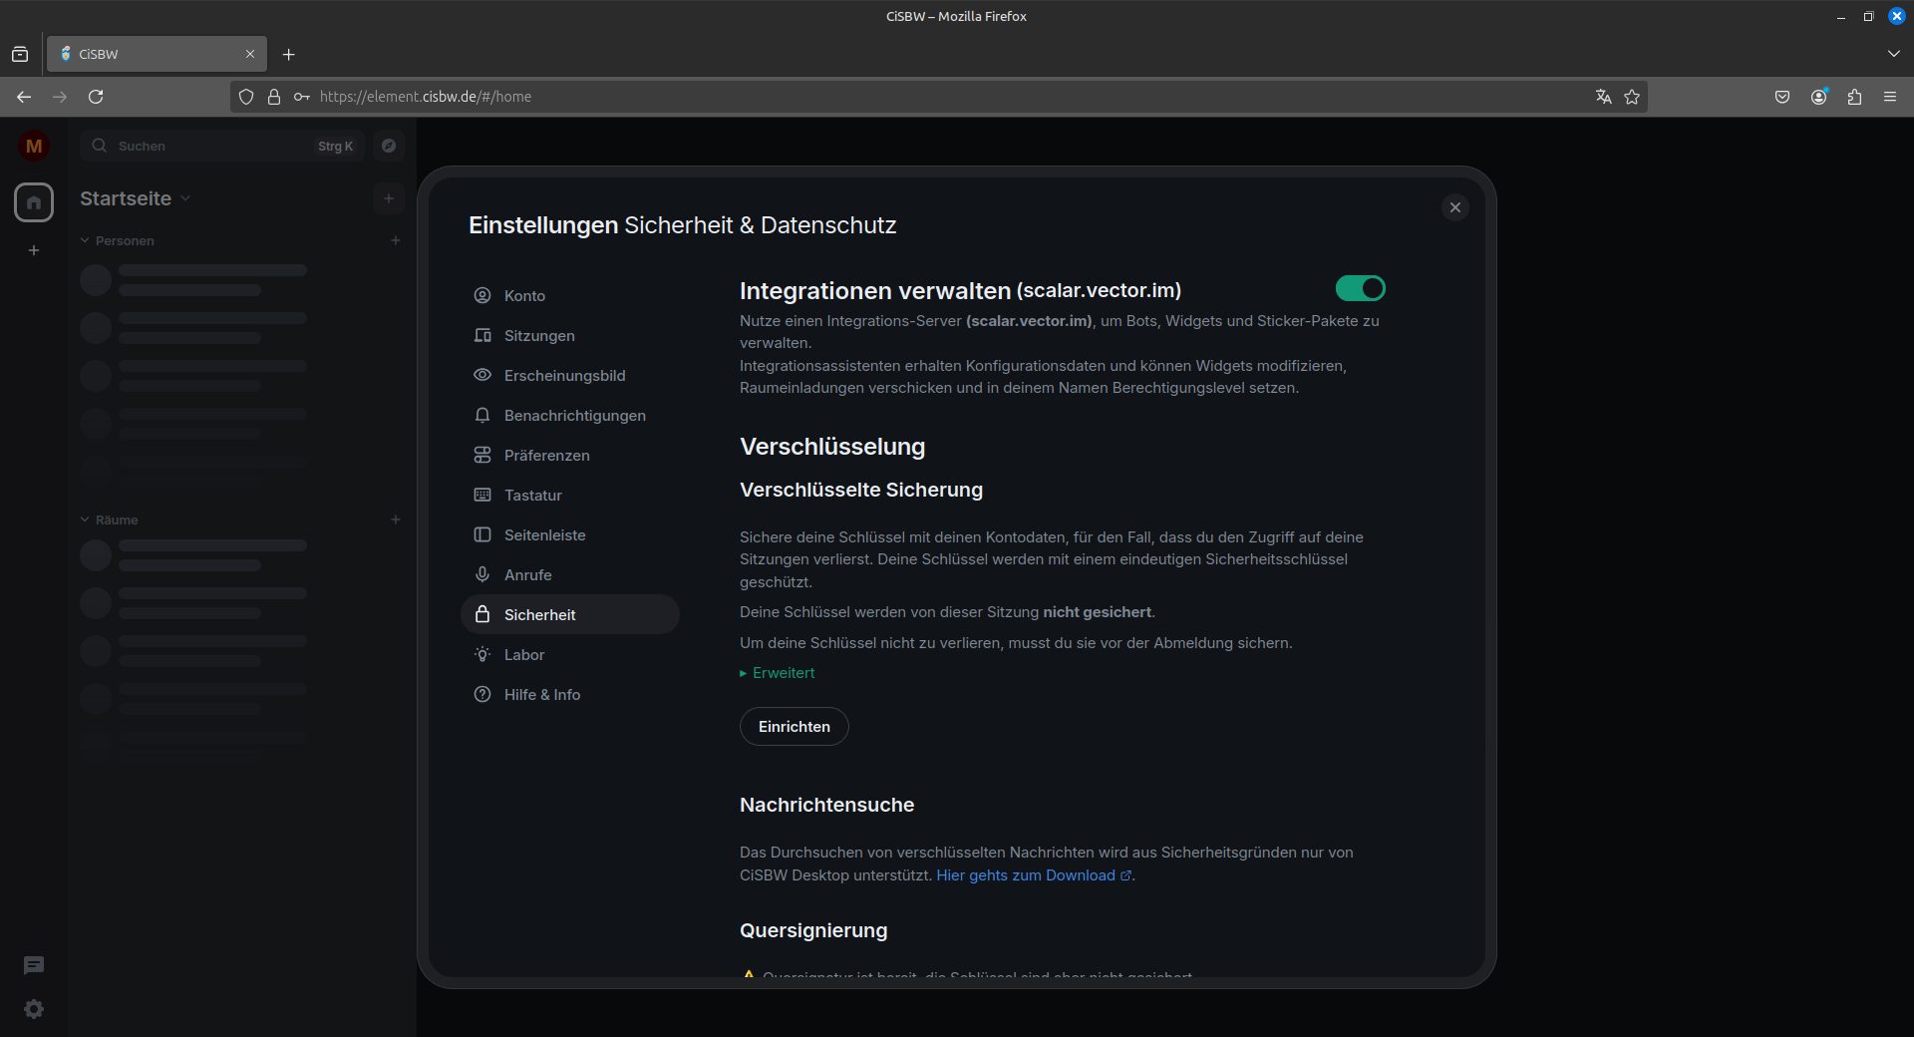Select Erscheinungsbild eye icon entry
This screenshot has height=1037, width=1914.
(x=564, y=376)
